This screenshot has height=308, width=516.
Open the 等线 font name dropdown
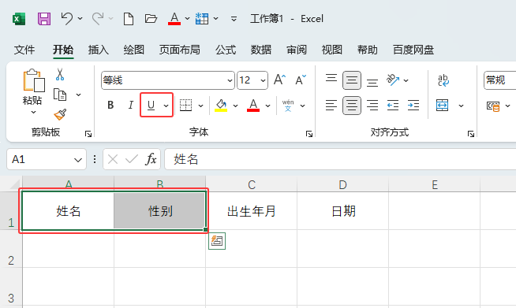tap(230, 80)
